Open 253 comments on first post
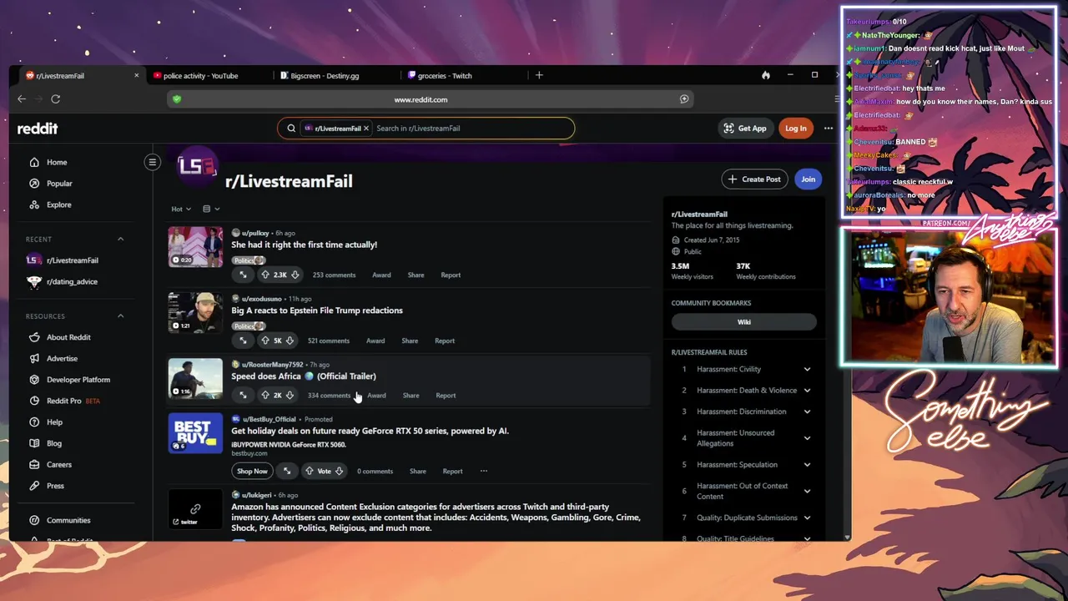The height and width of the screenshot is (601, 1068). click(x=334, y=275)
